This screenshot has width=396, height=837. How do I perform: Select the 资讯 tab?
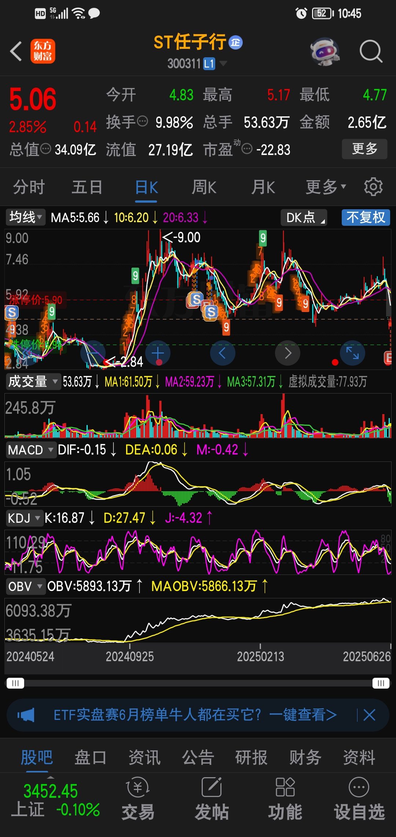click(144, 757)
